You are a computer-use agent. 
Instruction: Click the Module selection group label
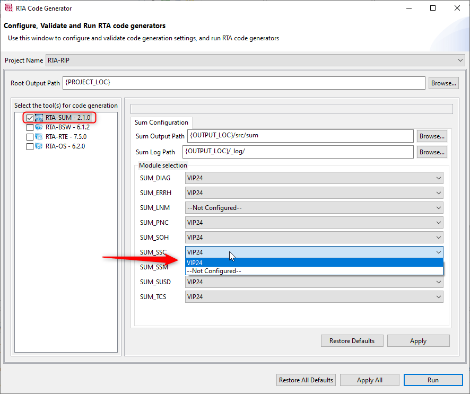(x=163, y=165)
